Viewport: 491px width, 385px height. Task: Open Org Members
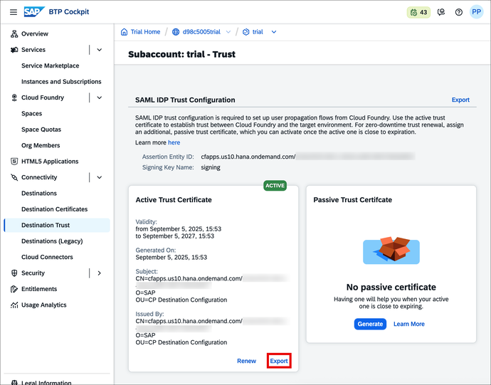(x=41, y=145)
